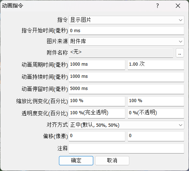The width and height of the screenshot is (189, 171).
Task: Click the 100 %(完全透明) transparency field
Action: coord(97,114)
